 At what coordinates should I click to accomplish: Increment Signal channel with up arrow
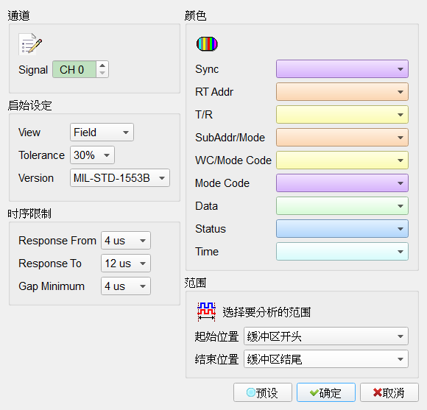[102, 66]
